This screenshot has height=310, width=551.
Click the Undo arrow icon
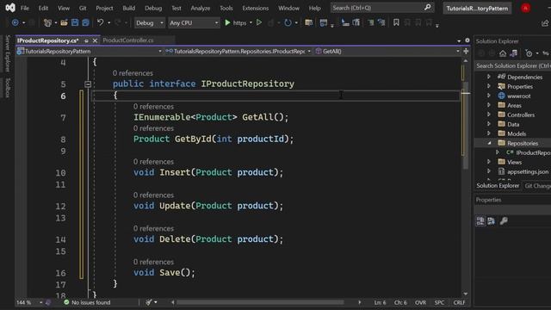point(101,23)
